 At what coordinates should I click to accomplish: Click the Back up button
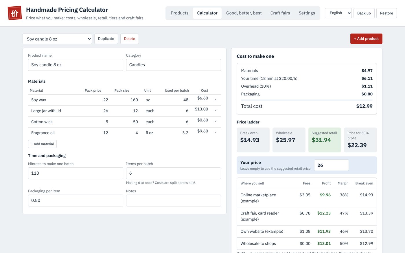pos(364,13)
